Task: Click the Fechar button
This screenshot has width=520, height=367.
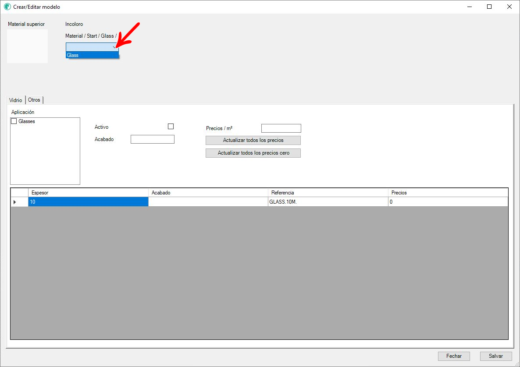Action: pos(454,356)
